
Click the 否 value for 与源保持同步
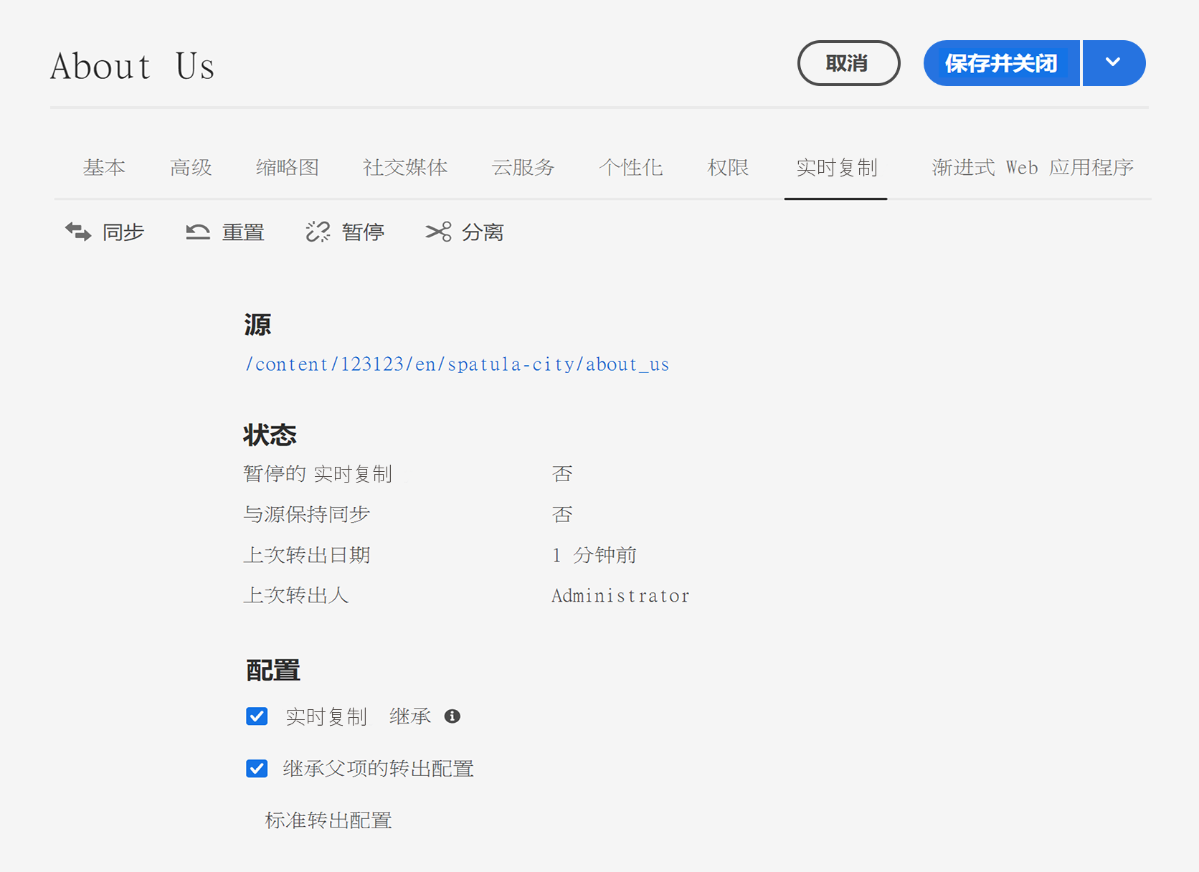[562, 514]
